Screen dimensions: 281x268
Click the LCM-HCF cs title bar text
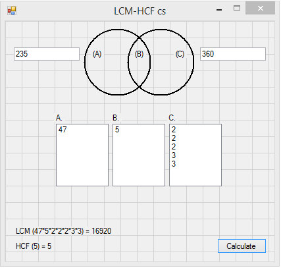(140, 11)
